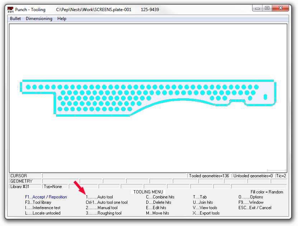Choose the Edit hits command

tap(156, 208)
